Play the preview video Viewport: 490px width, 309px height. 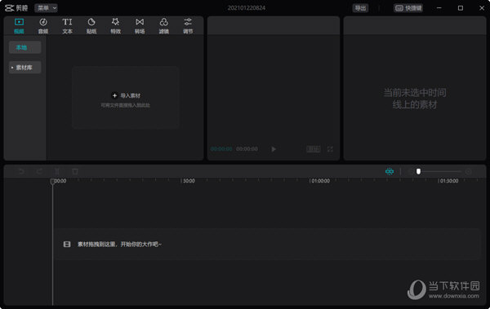274,149
